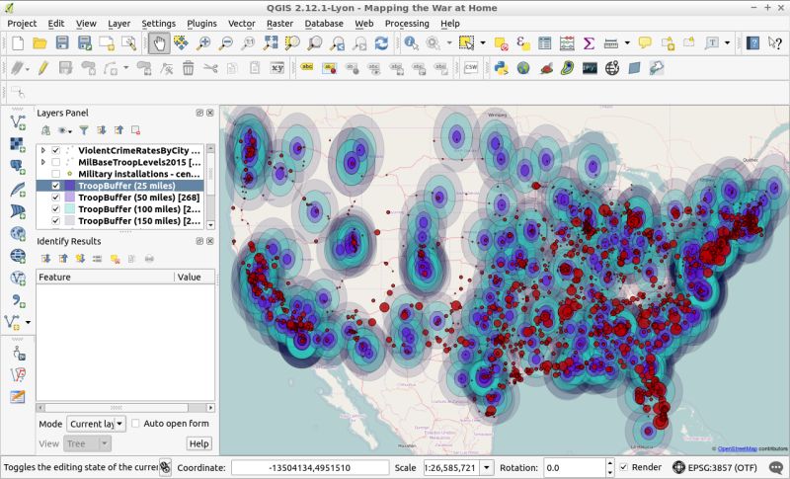Click the messages log icon in status bar
The width and height of the screenshot is (790, 479).
[x=776, y=467]
